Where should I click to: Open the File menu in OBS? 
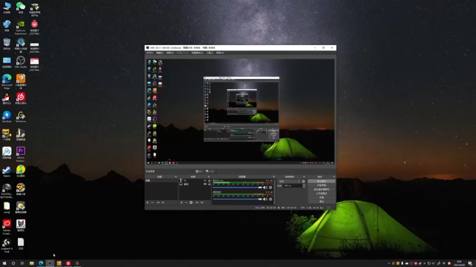150,53
